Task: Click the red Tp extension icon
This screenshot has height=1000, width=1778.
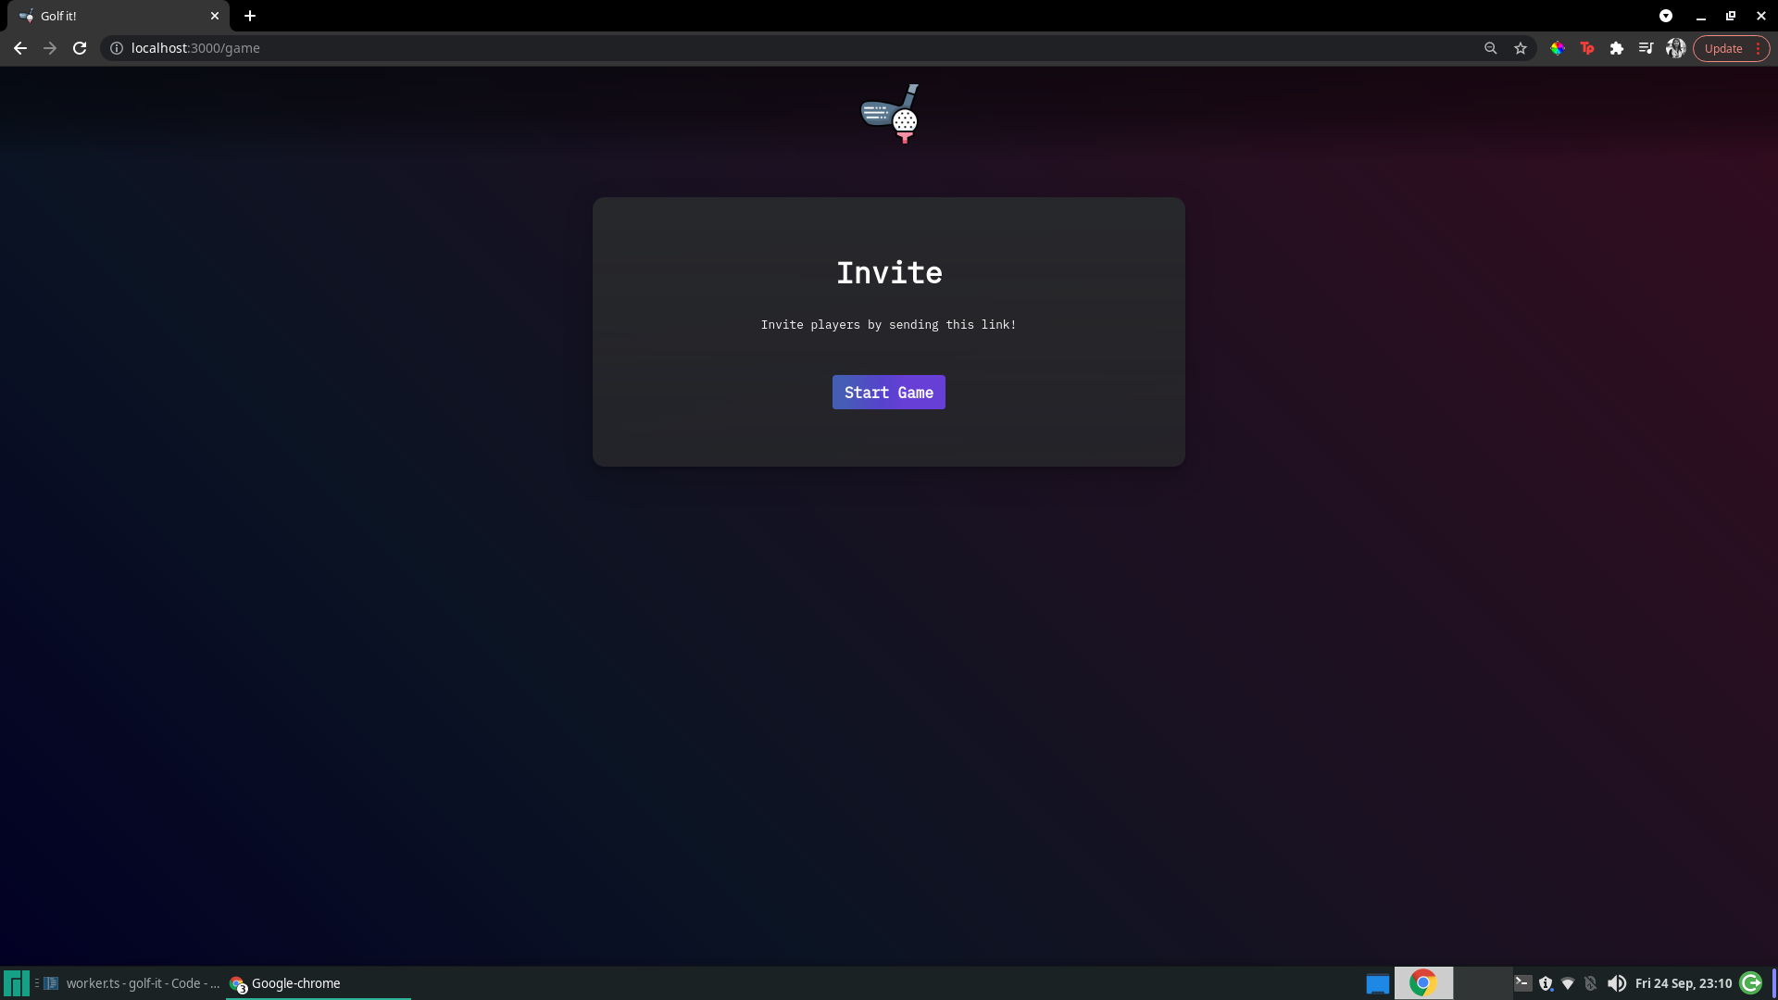Action: 1587,48
